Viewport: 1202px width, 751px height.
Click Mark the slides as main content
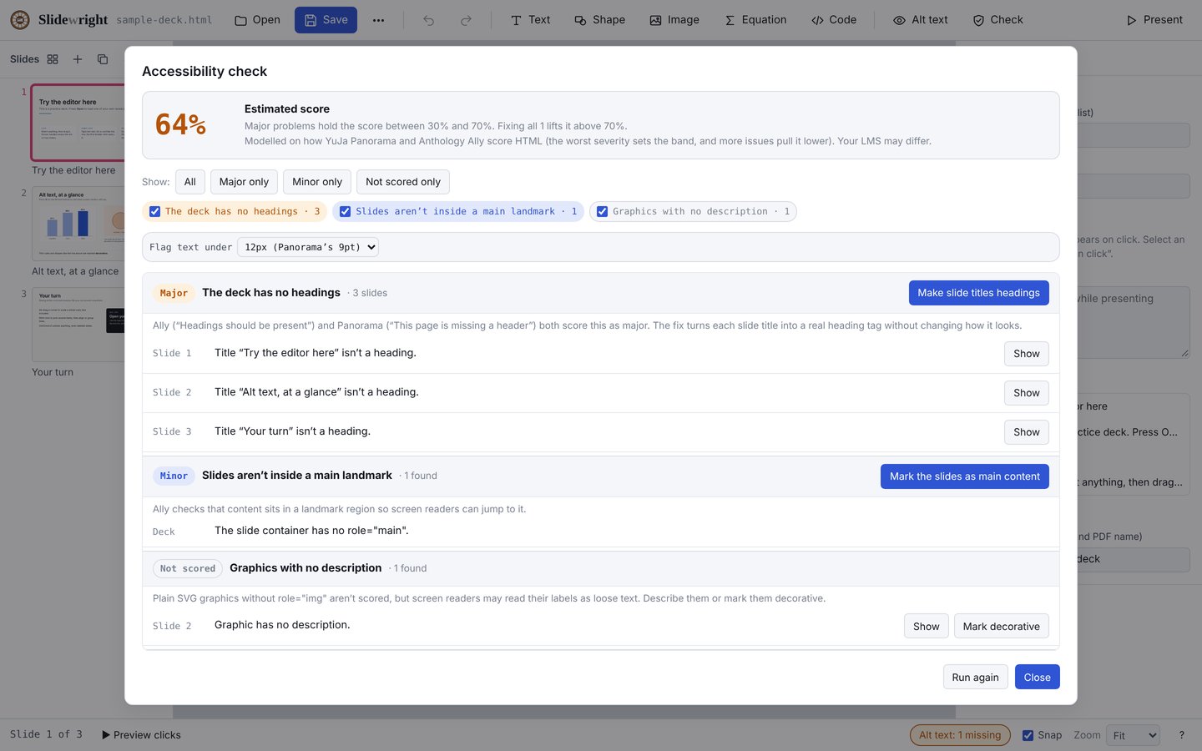coord(965,476)
